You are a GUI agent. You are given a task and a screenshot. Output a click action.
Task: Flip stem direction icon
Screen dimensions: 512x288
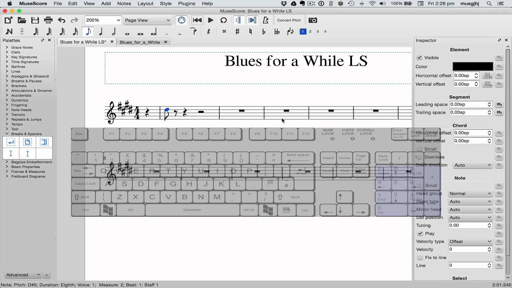coord(290,32)
